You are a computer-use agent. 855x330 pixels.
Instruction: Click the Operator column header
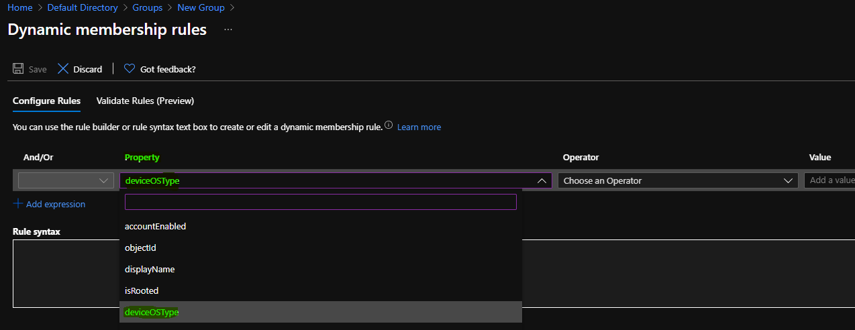tap(581, 157)
